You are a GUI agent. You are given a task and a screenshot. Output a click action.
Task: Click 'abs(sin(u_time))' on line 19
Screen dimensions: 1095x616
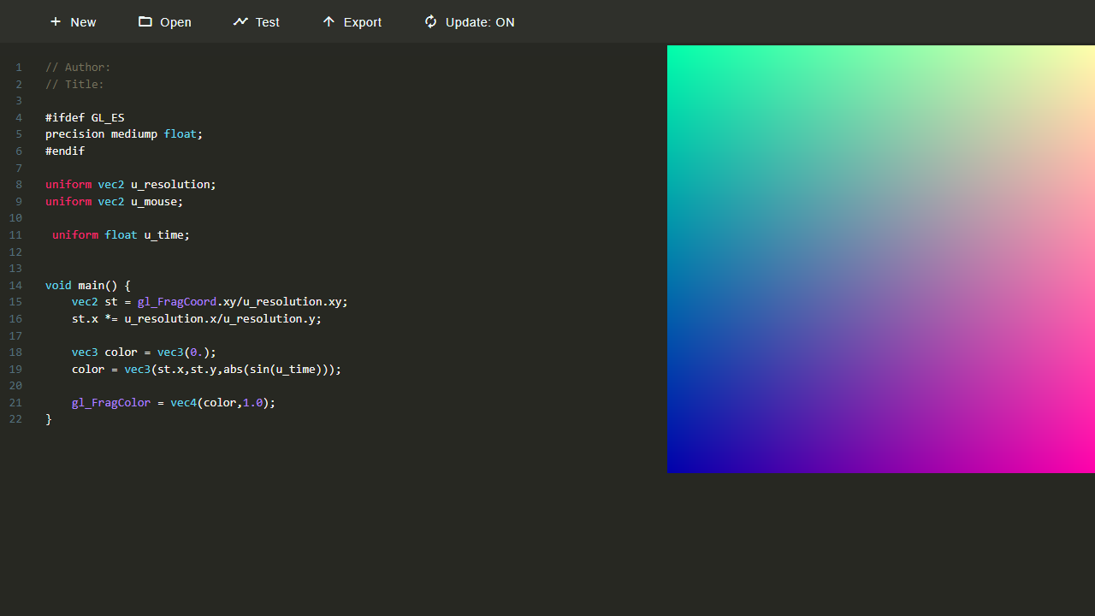click(x=275, y=370)
